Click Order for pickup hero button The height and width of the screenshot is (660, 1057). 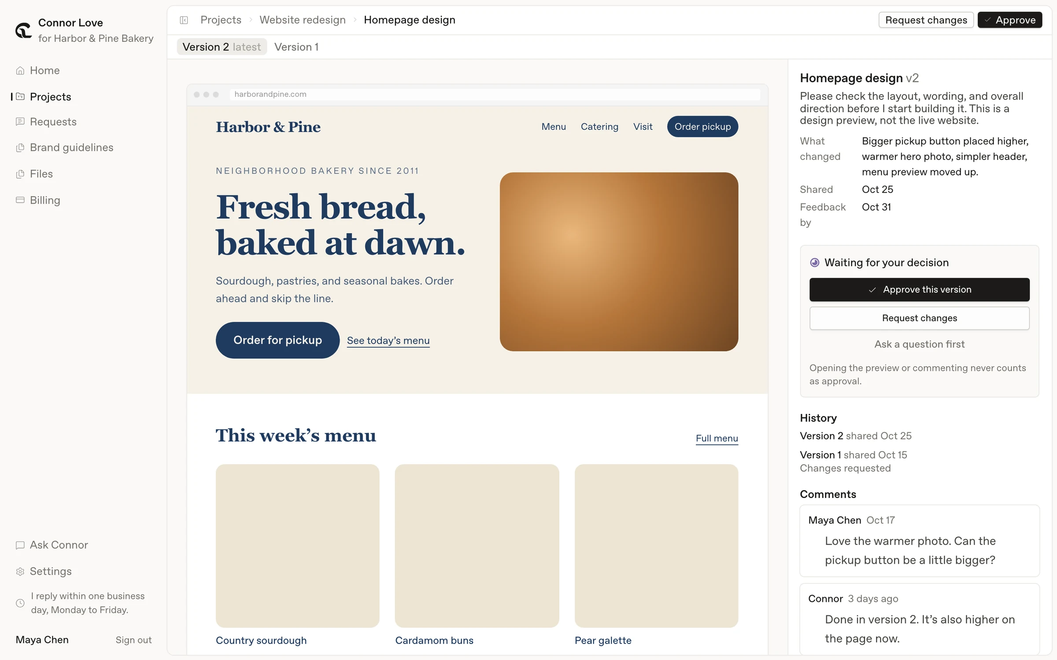point(277,340)
